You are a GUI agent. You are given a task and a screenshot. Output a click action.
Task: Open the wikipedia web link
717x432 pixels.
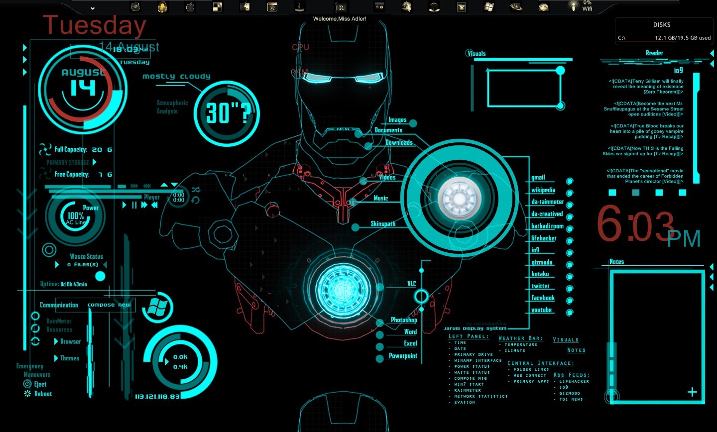pos(543,190)
